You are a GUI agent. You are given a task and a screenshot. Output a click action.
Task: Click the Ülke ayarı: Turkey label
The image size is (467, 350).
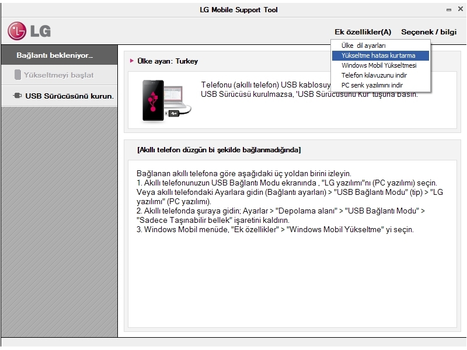[168, 61]
